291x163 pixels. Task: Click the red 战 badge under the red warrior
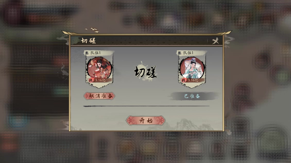(91, 80)
